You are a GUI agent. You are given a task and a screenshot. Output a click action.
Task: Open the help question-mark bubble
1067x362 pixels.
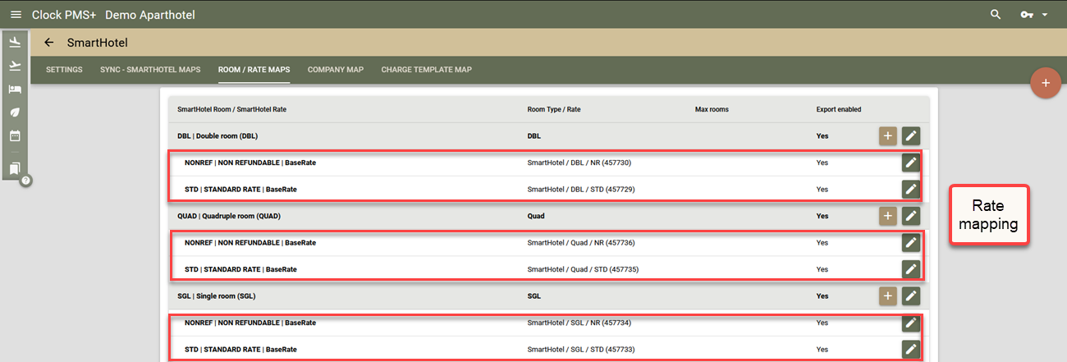(26, 180)
